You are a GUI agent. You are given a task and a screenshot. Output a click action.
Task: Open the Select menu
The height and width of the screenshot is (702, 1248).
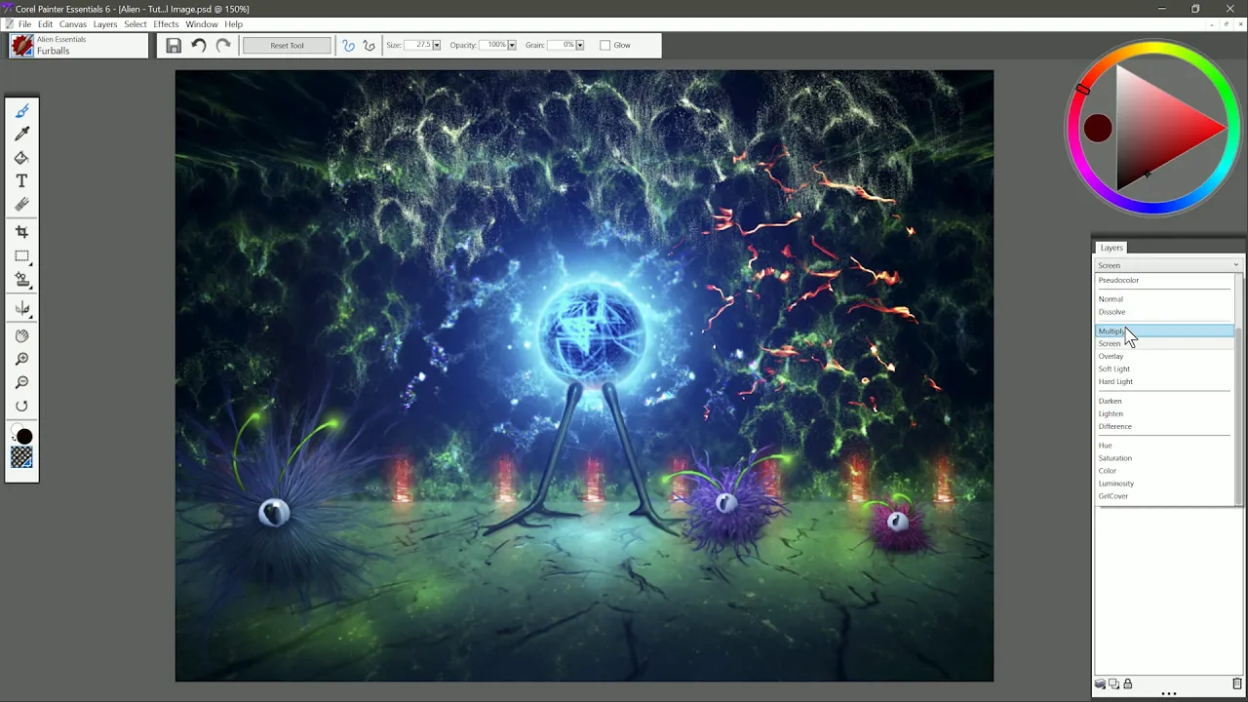click(x=136, y=24)
